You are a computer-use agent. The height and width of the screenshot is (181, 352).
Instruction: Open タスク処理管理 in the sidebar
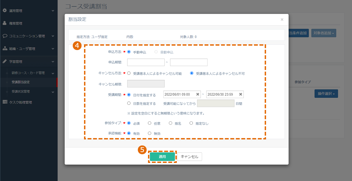click(21, 102)
